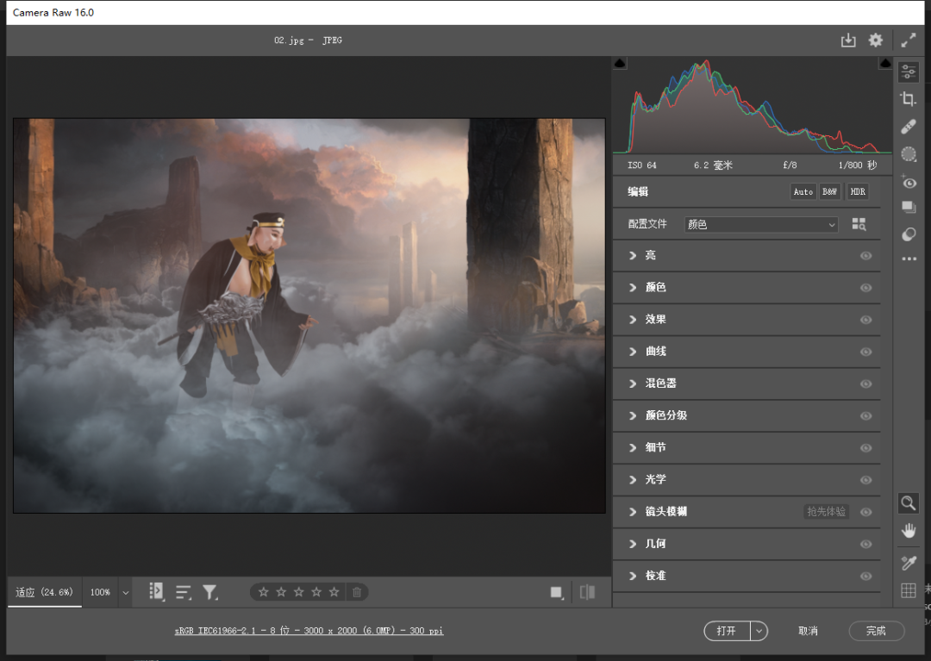The height and width of the screenshot is (661, 931).
Task: Toggle visibility eye for 校准 panel
Action: point(866,577)
